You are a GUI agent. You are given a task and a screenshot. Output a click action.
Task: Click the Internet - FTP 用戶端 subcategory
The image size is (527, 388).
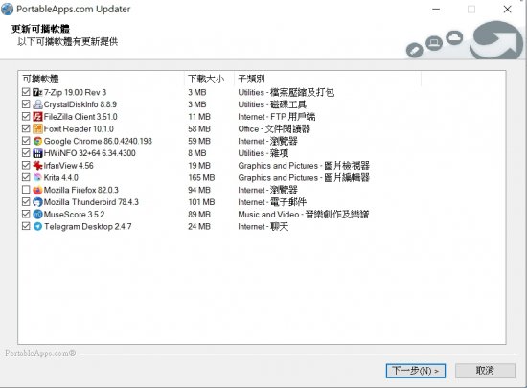coord(277,117)
